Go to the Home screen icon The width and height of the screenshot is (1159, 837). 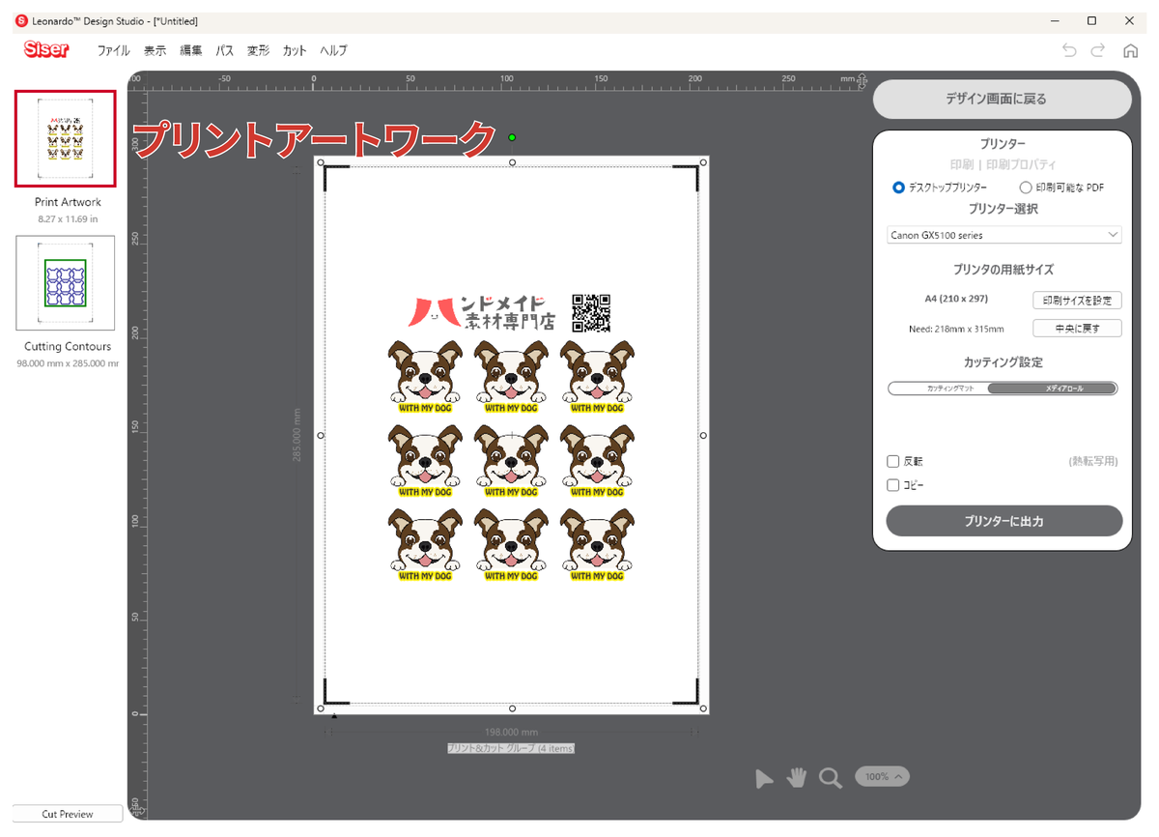pyautogui.click(x=1130, y=50)
